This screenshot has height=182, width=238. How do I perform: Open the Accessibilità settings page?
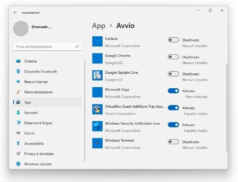pyautogui.click(x=48, y=143)
